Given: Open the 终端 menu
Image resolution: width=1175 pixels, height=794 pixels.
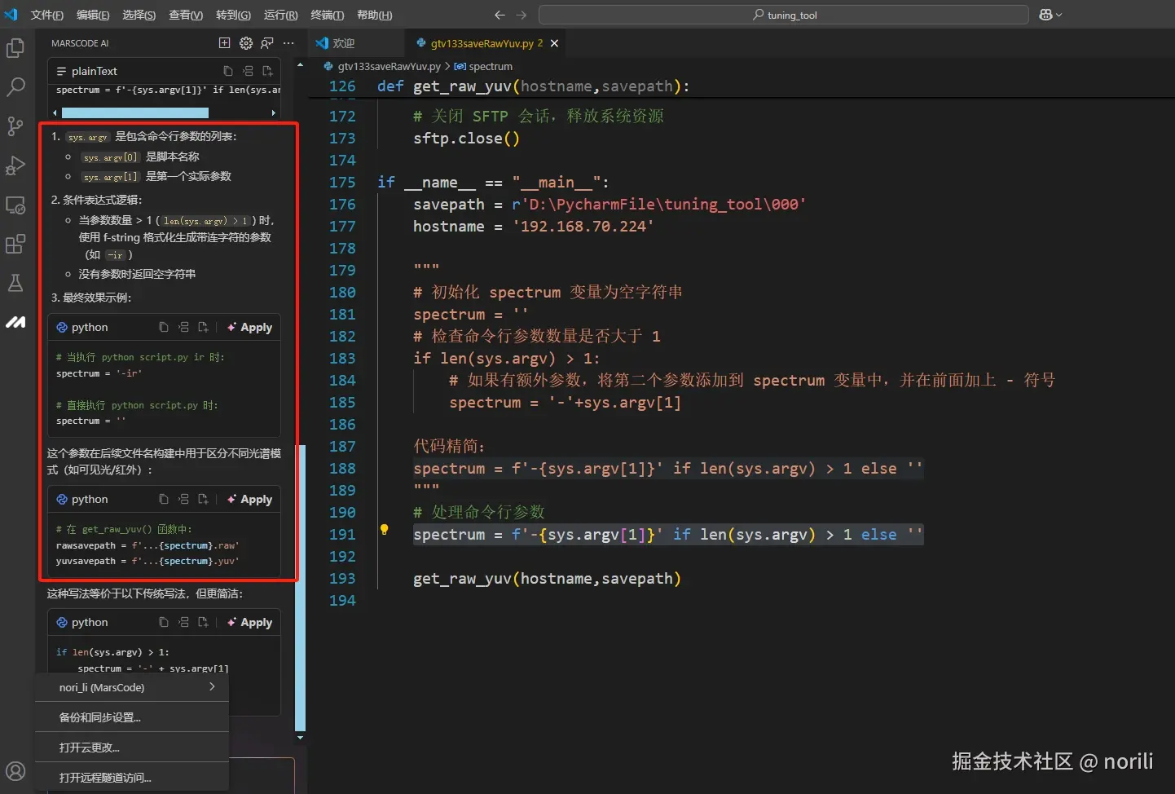Looking at the screenshot, I should [327, 15].
